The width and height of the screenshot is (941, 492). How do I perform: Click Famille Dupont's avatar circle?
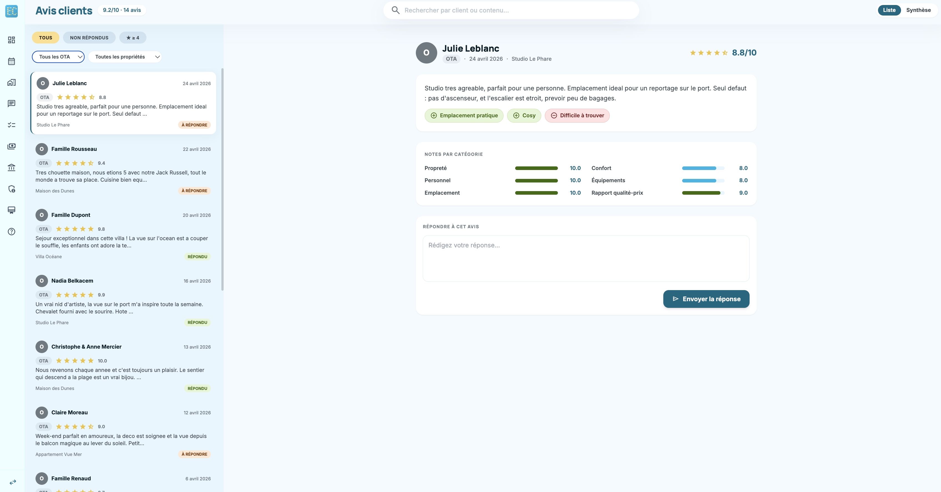(42, 215)
